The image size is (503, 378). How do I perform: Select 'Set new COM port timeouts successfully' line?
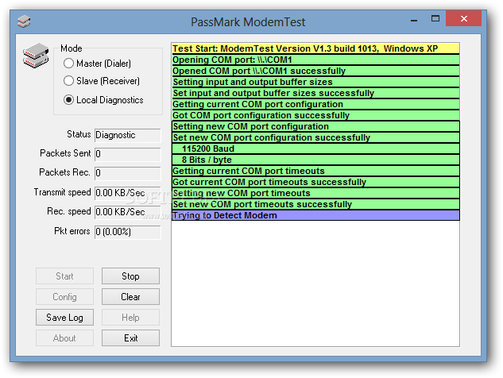(315, 204)
